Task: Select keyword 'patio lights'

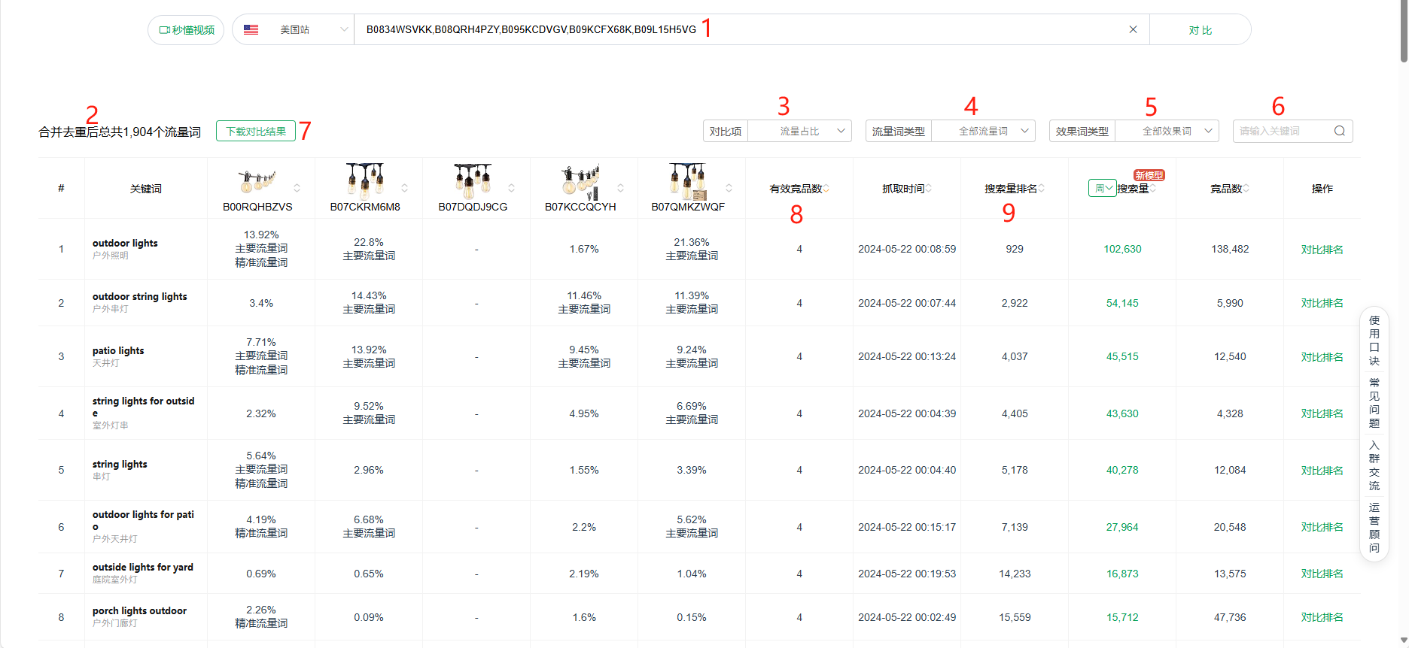Action: 118,350
